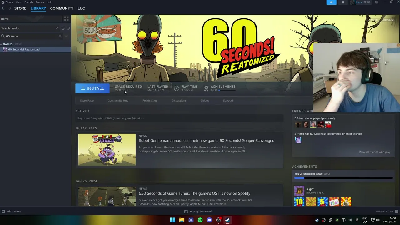
Task: Open achievements gear icon
Action: coord(206,88)
